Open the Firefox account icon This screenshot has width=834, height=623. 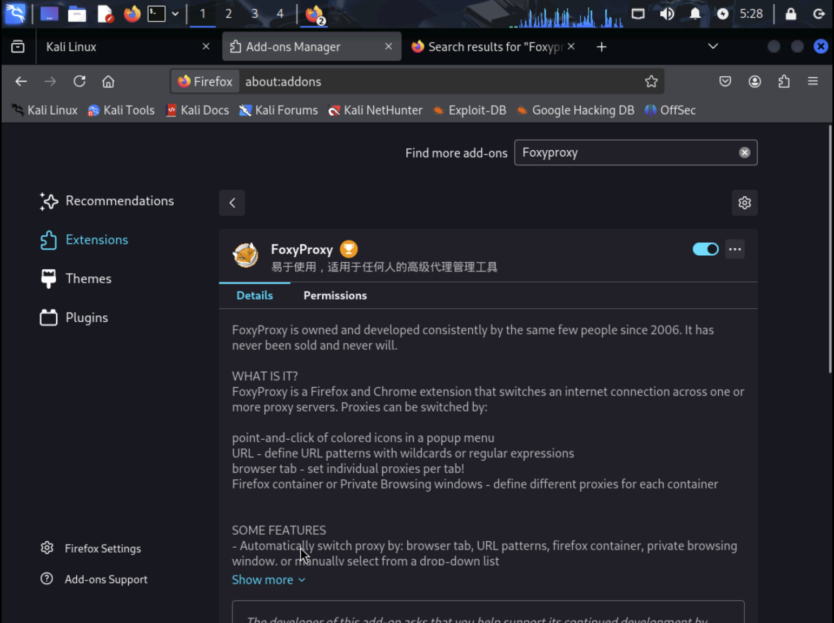tap(754, 82)
